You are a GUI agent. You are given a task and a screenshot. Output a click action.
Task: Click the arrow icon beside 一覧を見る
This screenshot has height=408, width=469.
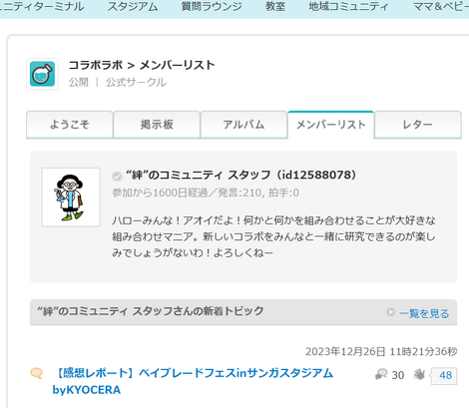(390, 312)
